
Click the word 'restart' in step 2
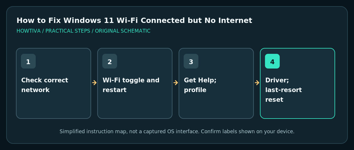pyautogui.click(x=114, y=90)
